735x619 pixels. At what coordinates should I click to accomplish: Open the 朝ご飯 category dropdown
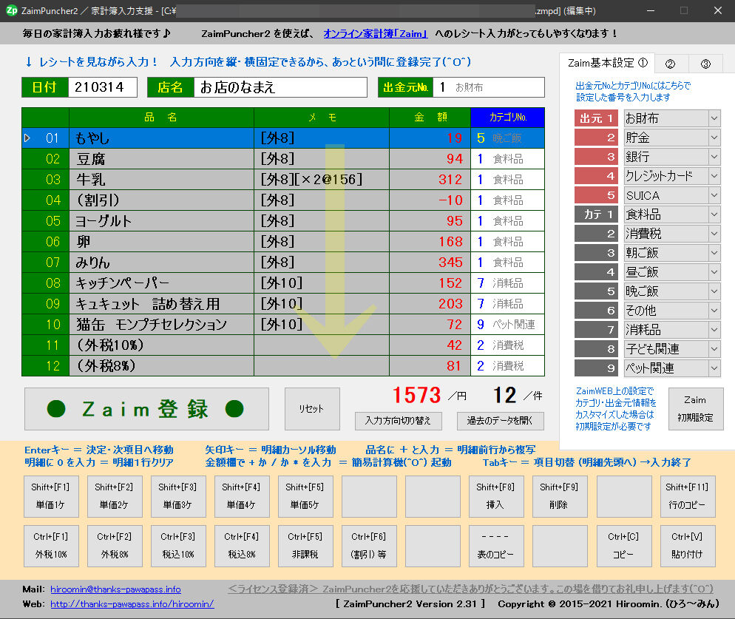[x=714, y=253]
